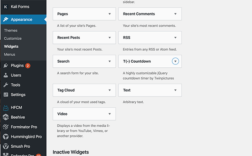Select the Recent Comments widget title
This screenshot has height=156, width=252.
pos(139,14)
